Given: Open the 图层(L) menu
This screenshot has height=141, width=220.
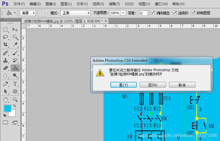Looking at the screenshot, I should tap(66, 4).
